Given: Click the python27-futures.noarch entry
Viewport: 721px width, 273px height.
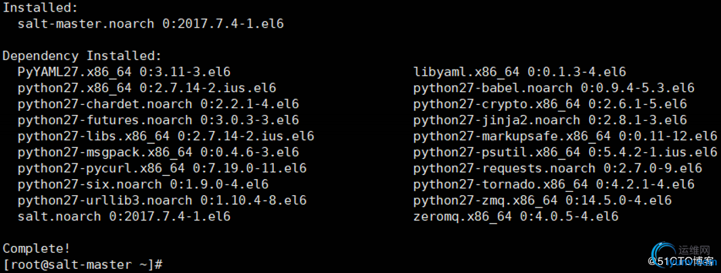Looking at the screenshot, I should click(158, 120).
